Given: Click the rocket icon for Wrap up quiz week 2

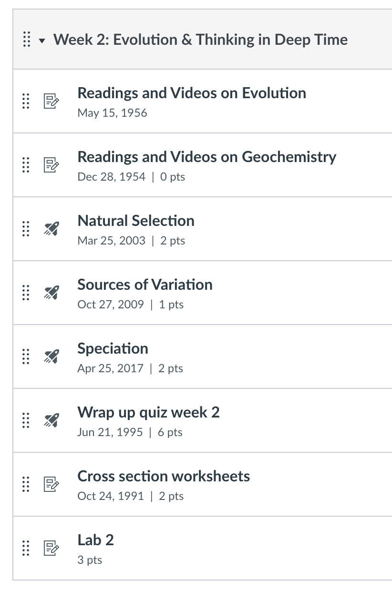Looking at the screenshot, I should tap(51, 420).
